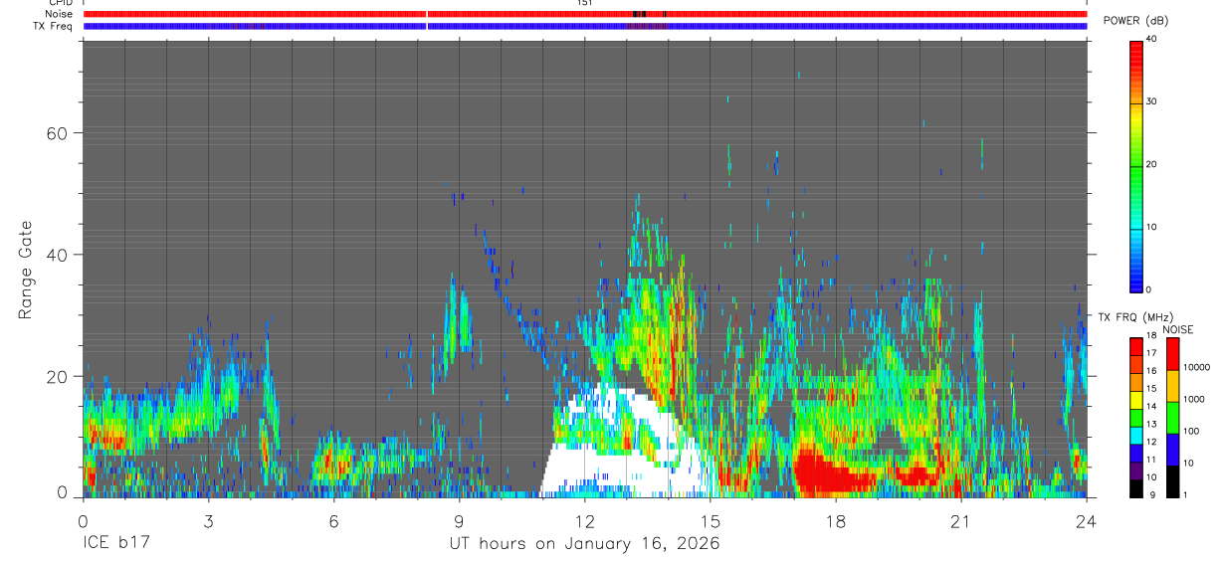Select the cyan 12-13 MHz TX frequency swatch
Viewport: 1222px width, 564px height.
pos(1136,435)
